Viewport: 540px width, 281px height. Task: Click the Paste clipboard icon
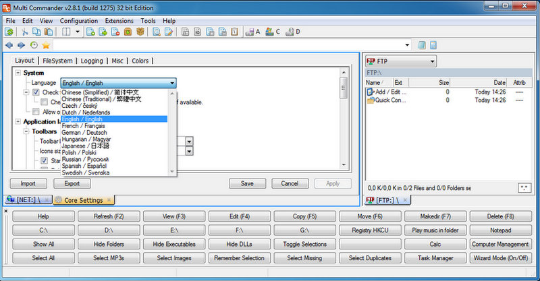pos(49,32)
